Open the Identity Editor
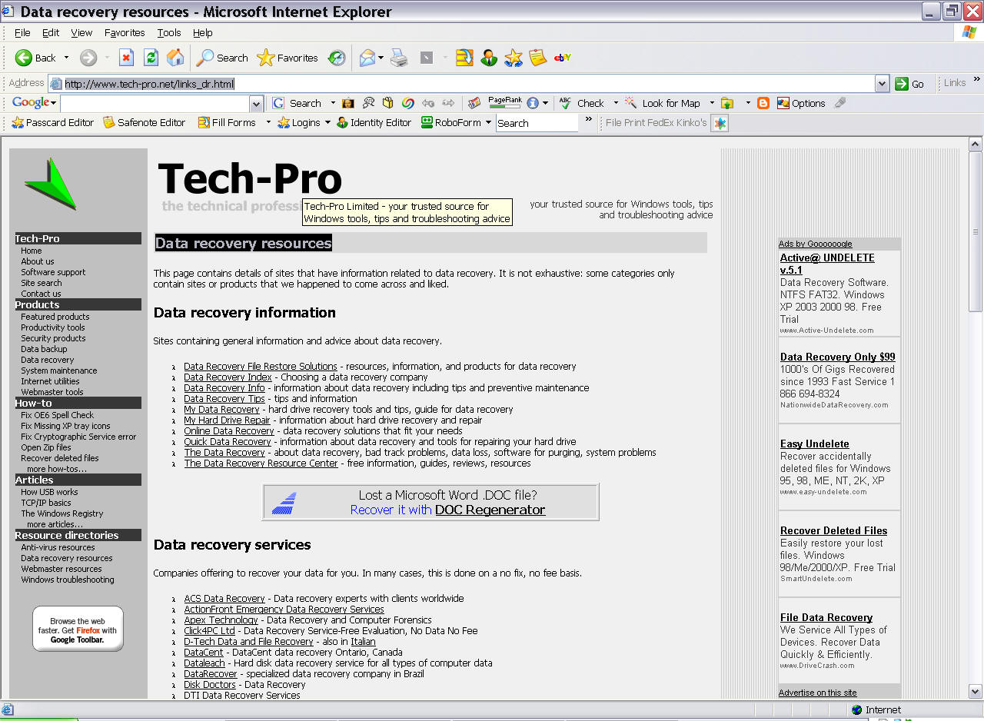984x721 pixels. coord(374,122)
